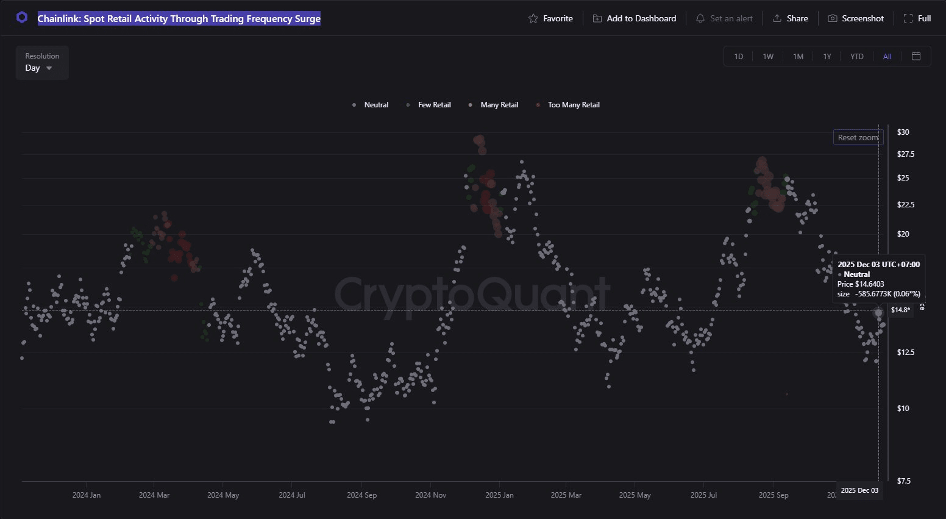Click the 2025 Dec 03 crosshair date label

(859, 490)
